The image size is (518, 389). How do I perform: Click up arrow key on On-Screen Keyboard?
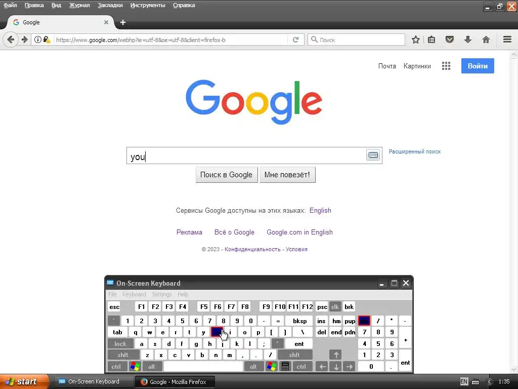pos(336,355)
